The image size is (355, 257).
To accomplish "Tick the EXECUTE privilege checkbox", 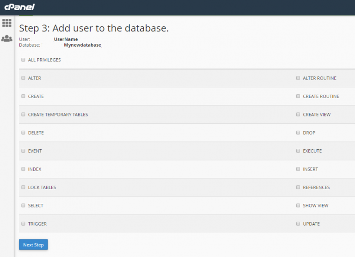I will tap(298, 151).
